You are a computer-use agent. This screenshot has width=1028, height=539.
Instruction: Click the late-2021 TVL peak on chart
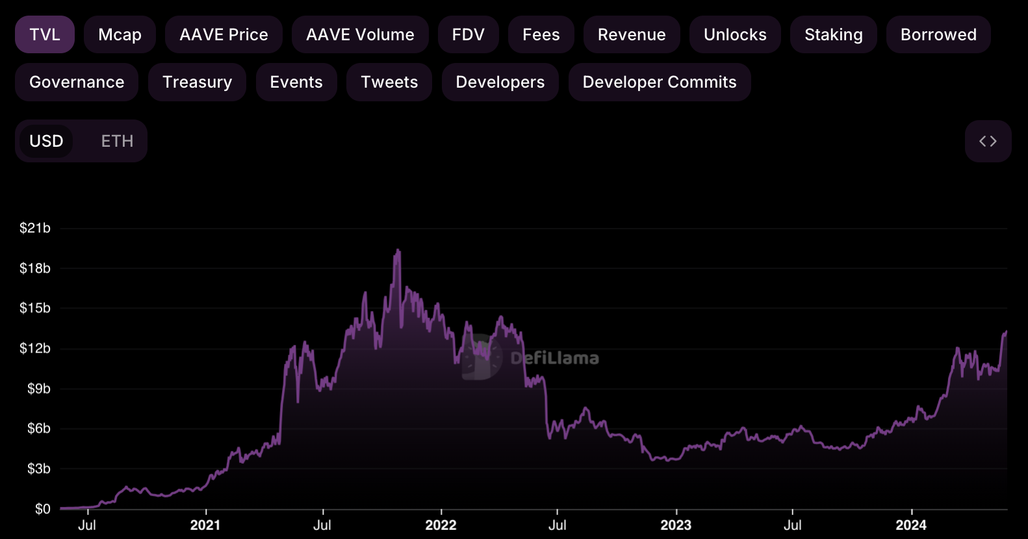click(x=397, y=251)
